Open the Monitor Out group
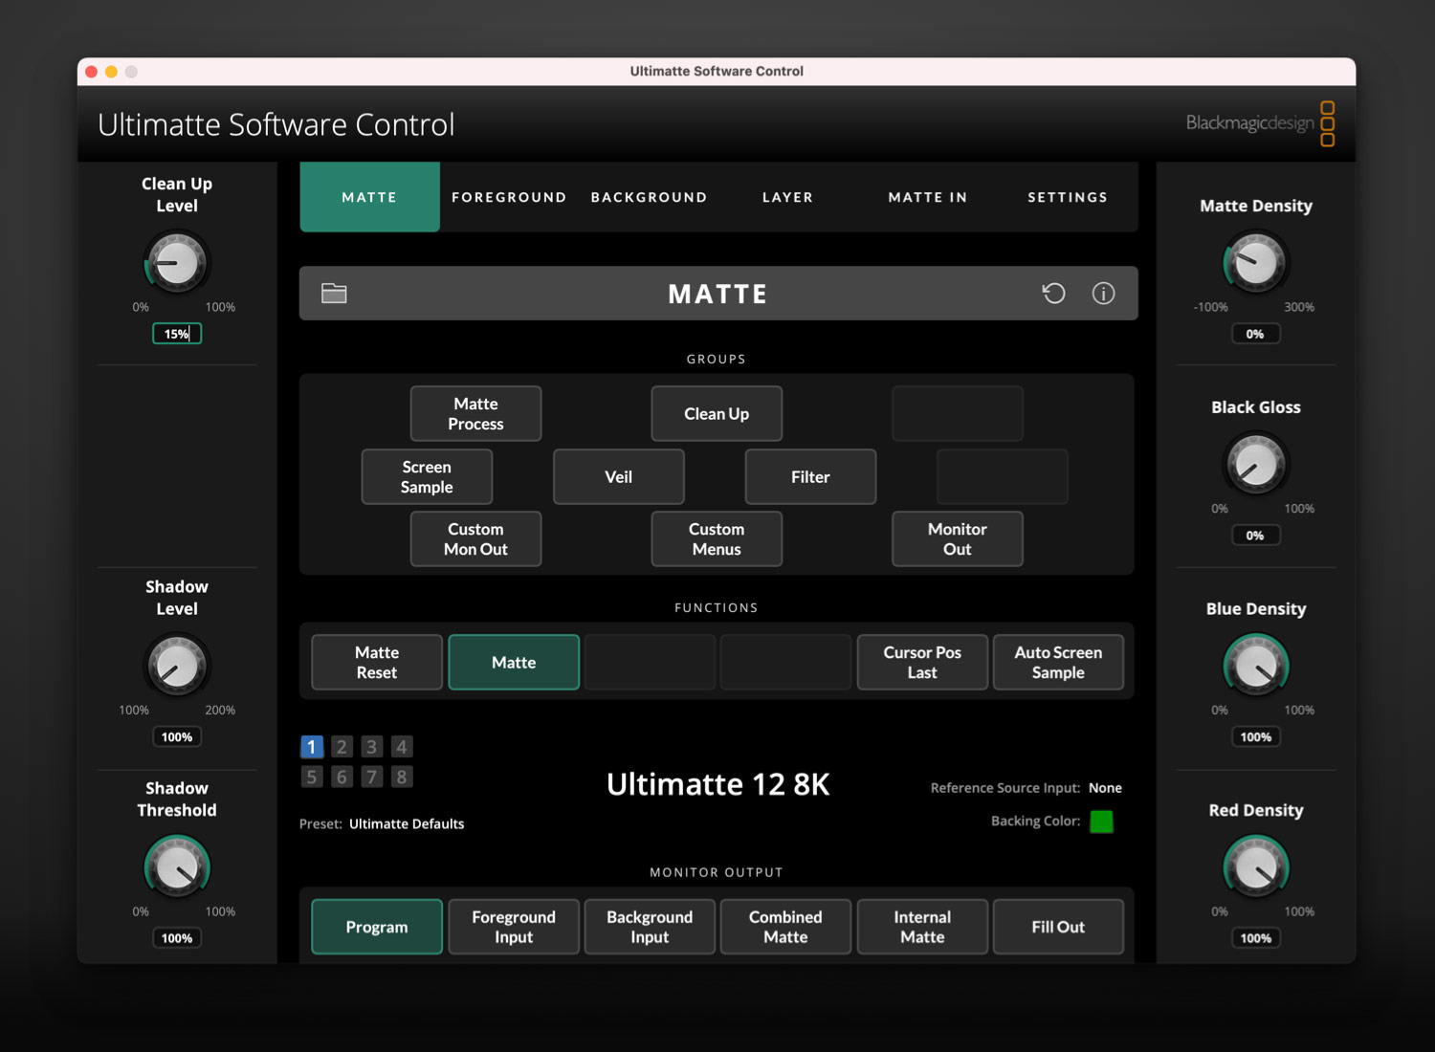The height and width of the screenshot is (1052, 1435). [x=958, y=538]
